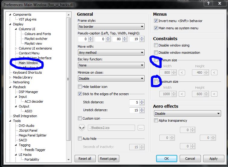Click the browse button beside foobico2.ico

pyautogui.click(x=140, y=128)
